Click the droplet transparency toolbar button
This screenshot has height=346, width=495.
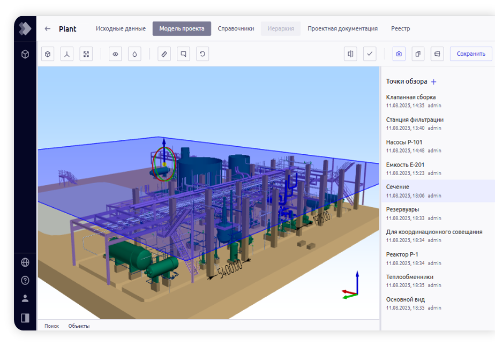pyautogui.click(x=134, y=54)
